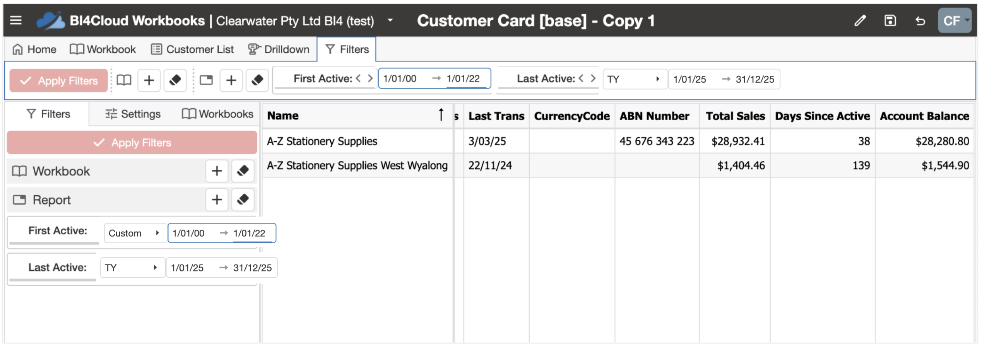
Task: Add a filter to the Workbook row
Action: 217,171
